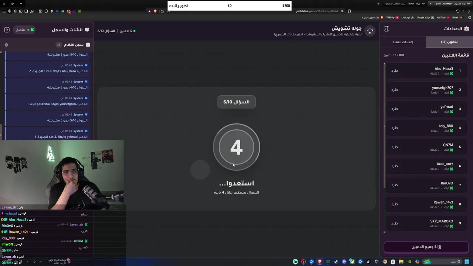Image resolution: width=473 pixels, height=266 pixels.
Task: Open the خرائط Google bookmark
Action: tap(425, 17)
